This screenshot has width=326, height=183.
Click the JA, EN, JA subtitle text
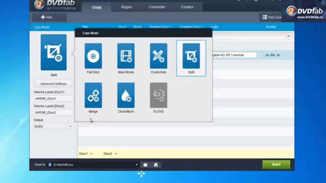click(272, 55)
